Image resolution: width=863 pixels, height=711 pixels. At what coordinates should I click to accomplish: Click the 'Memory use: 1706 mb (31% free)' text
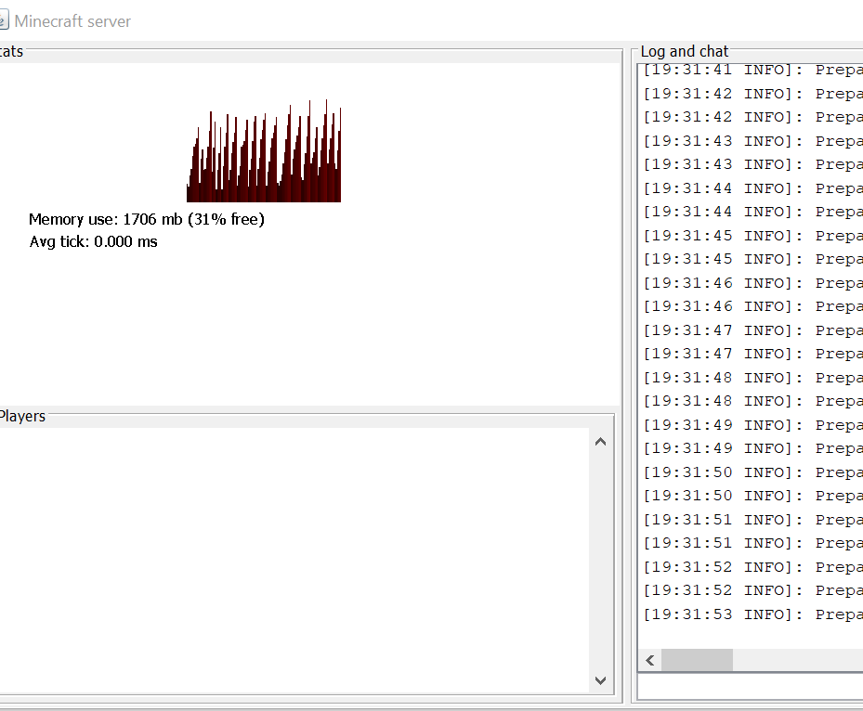click(x=147, y=219)
